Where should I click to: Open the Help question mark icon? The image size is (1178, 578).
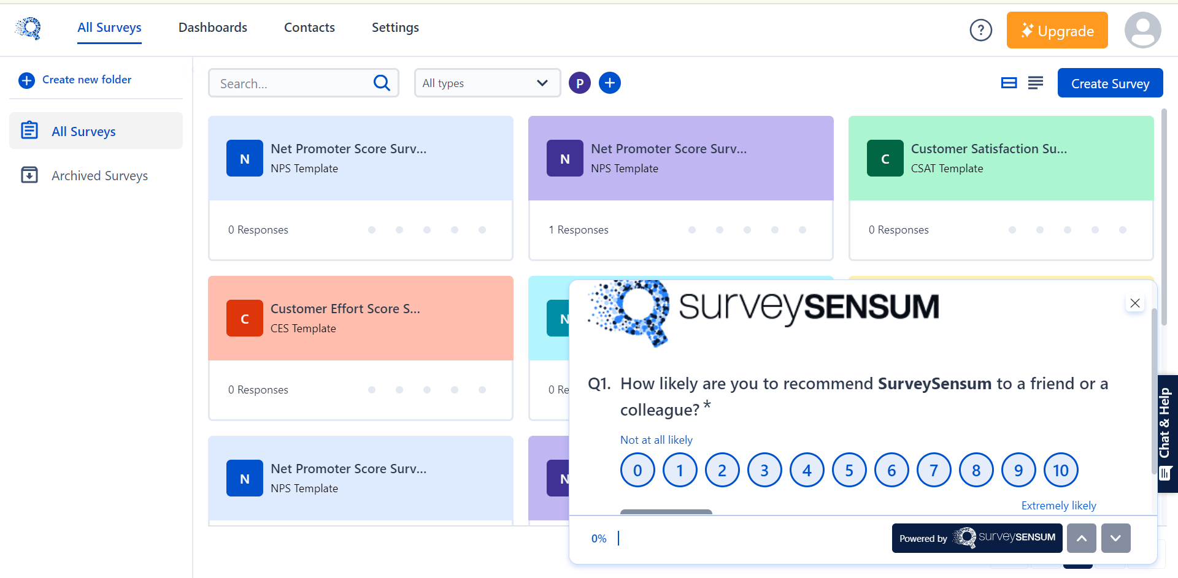click(x=980, y=29)
